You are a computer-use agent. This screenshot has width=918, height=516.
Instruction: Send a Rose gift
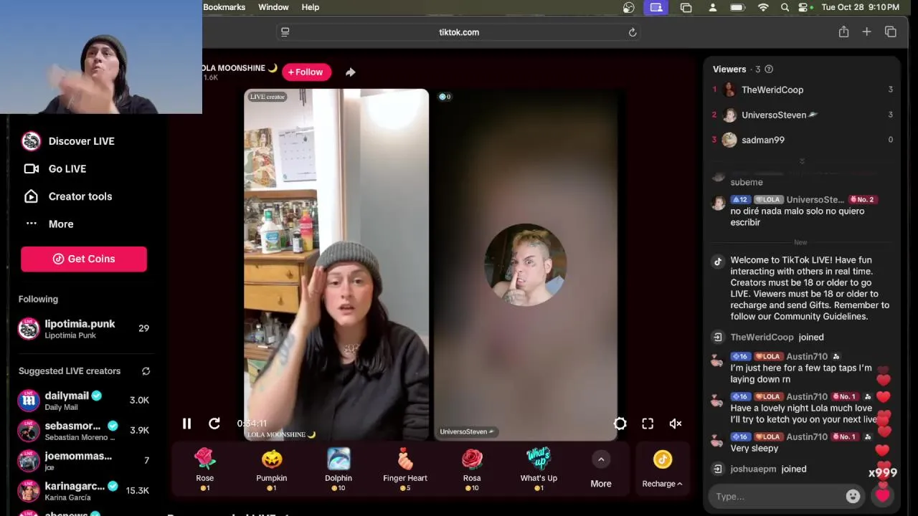[x=205, y=469]
